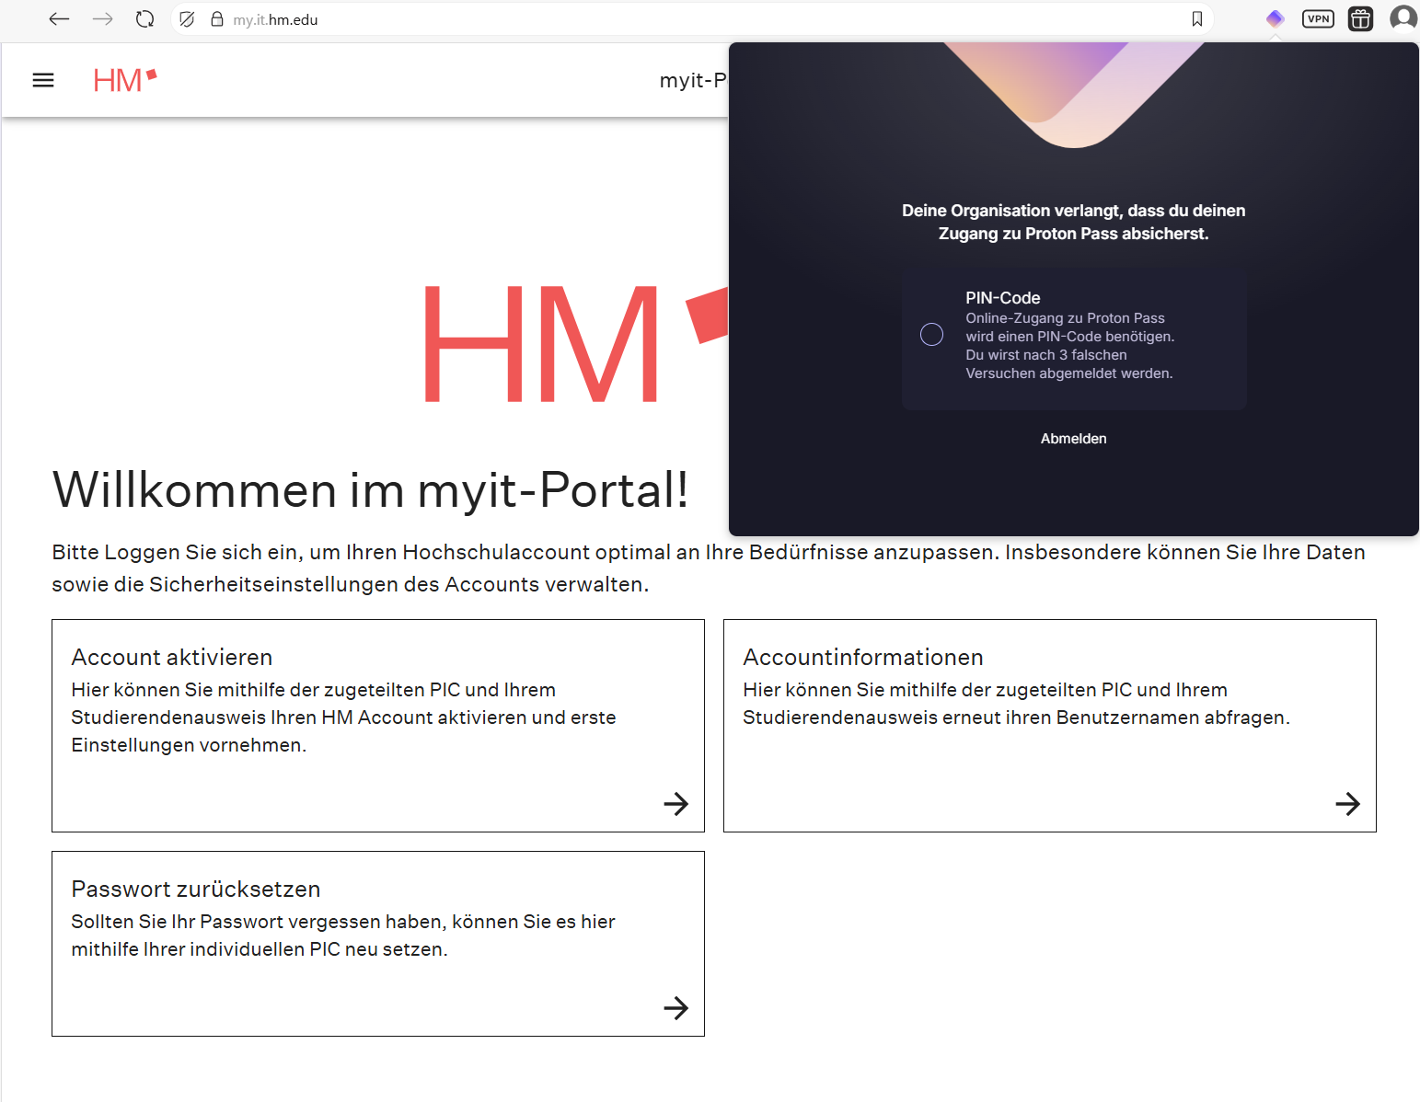Open the hamburger navigation menu

[43, 80]
